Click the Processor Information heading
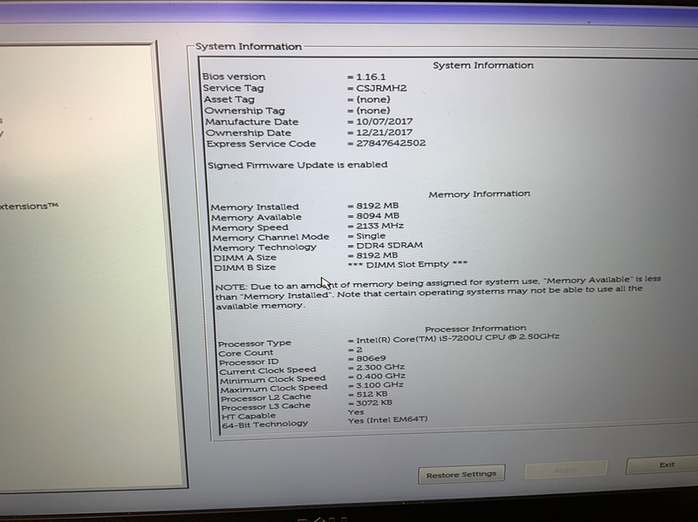This screenshot has width=698, height=522. (476, 329)
